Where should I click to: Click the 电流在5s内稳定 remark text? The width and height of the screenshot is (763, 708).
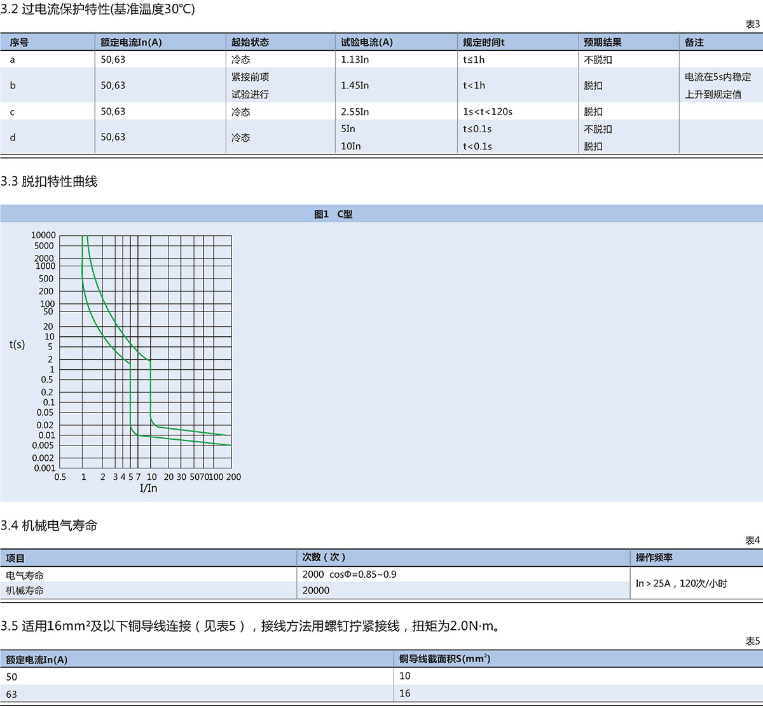point(718,77)
